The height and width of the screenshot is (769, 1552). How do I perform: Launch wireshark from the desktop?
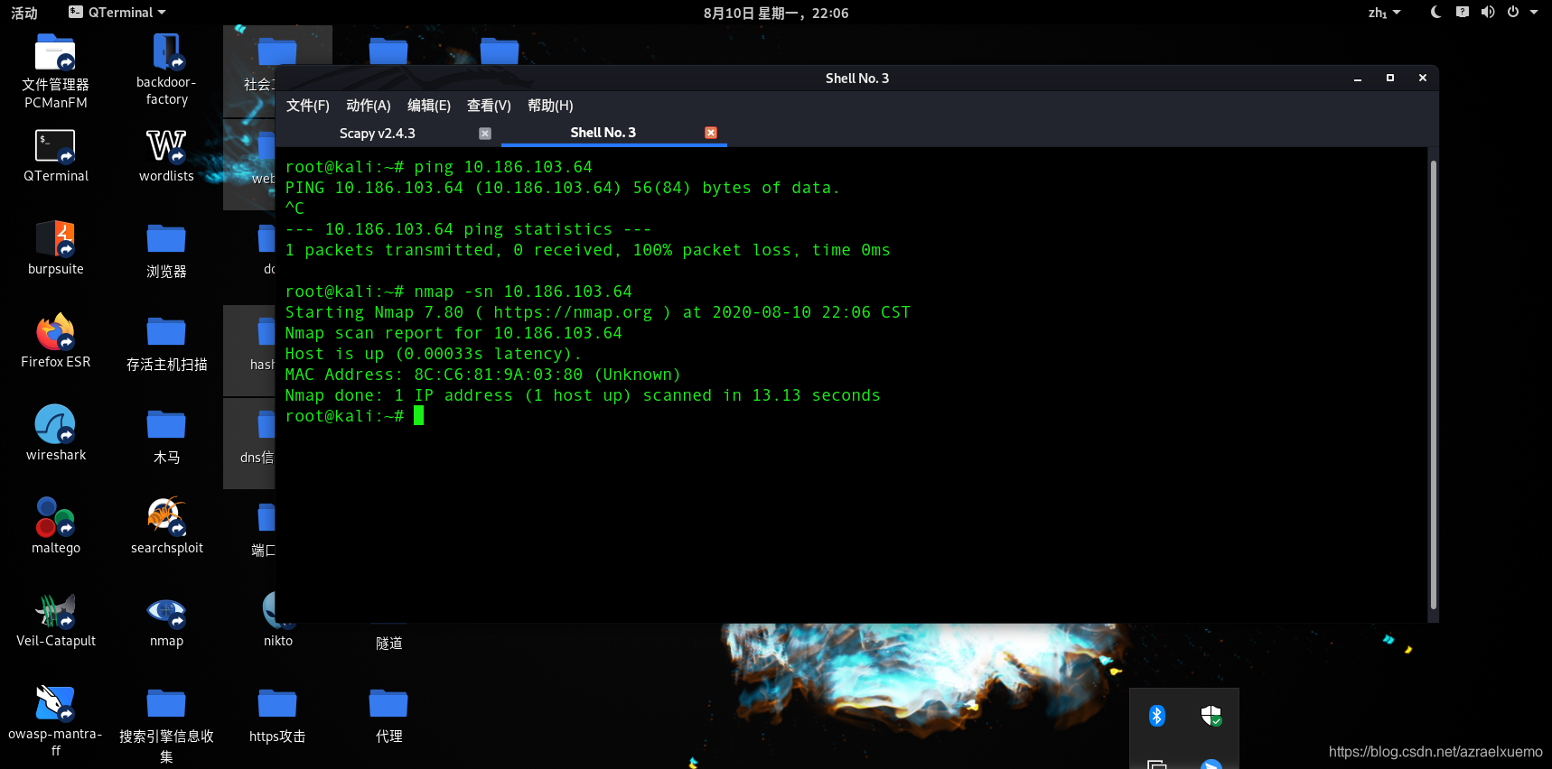(55, 433)
